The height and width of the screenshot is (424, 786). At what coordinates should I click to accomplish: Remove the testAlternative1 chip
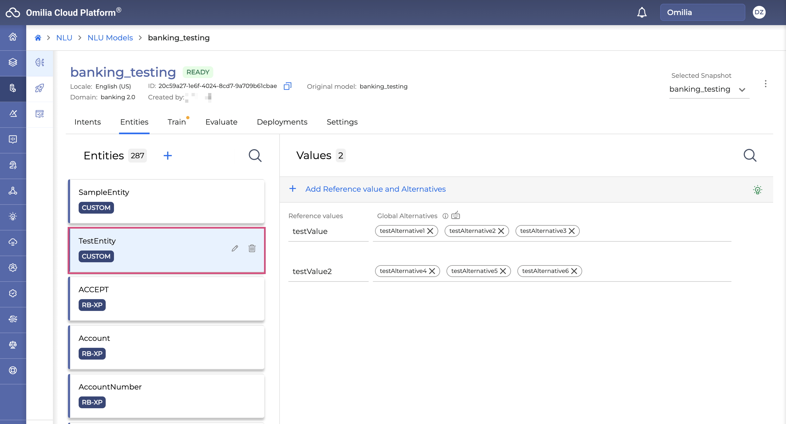(x=430, y=231)
